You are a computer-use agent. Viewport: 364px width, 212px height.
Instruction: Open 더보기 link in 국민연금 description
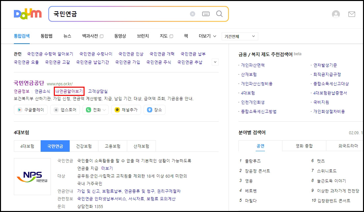107,168
